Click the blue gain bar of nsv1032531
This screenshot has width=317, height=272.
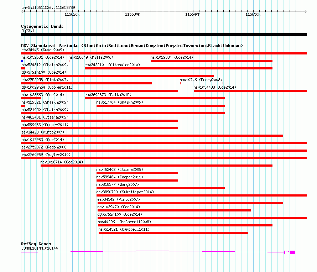(22, 61)
